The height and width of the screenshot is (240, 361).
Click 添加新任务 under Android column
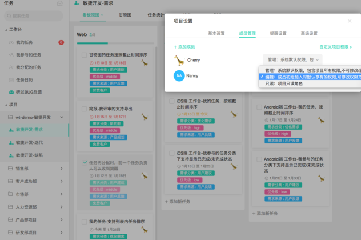[265, 214]
